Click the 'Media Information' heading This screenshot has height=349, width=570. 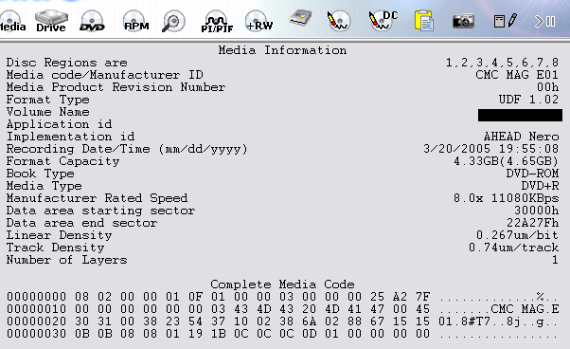282,50
